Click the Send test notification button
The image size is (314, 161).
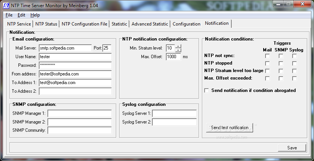pyautogui.click(x=229, y=128)
